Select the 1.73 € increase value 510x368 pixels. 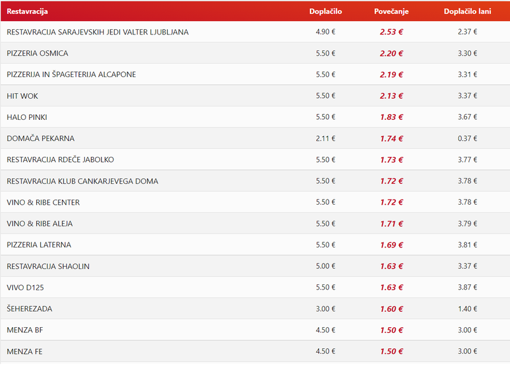391,159
